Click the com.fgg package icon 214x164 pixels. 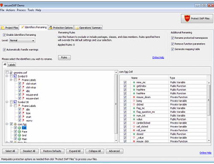pyautogui.click(x=15, y=124)
